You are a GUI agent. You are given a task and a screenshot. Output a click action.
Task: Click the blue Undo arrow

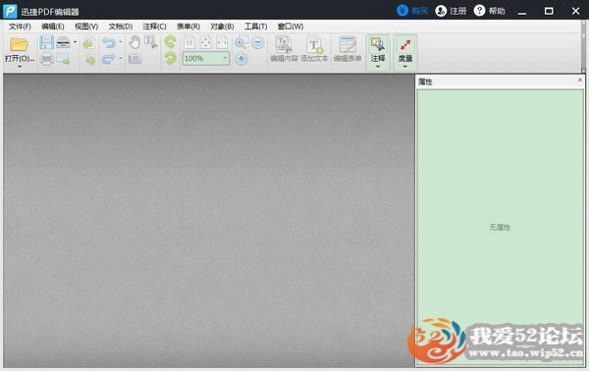pyautogui.click(x=109, y=42)
